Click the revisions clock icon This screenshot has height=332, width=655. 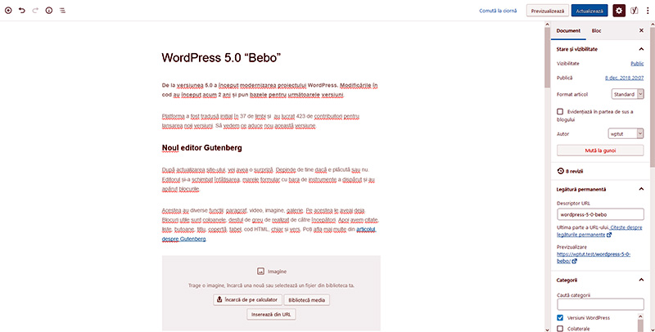(x=561, y=171)
